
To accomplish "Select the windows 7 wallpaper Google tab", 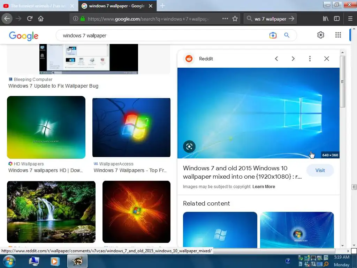I will 114,6.
